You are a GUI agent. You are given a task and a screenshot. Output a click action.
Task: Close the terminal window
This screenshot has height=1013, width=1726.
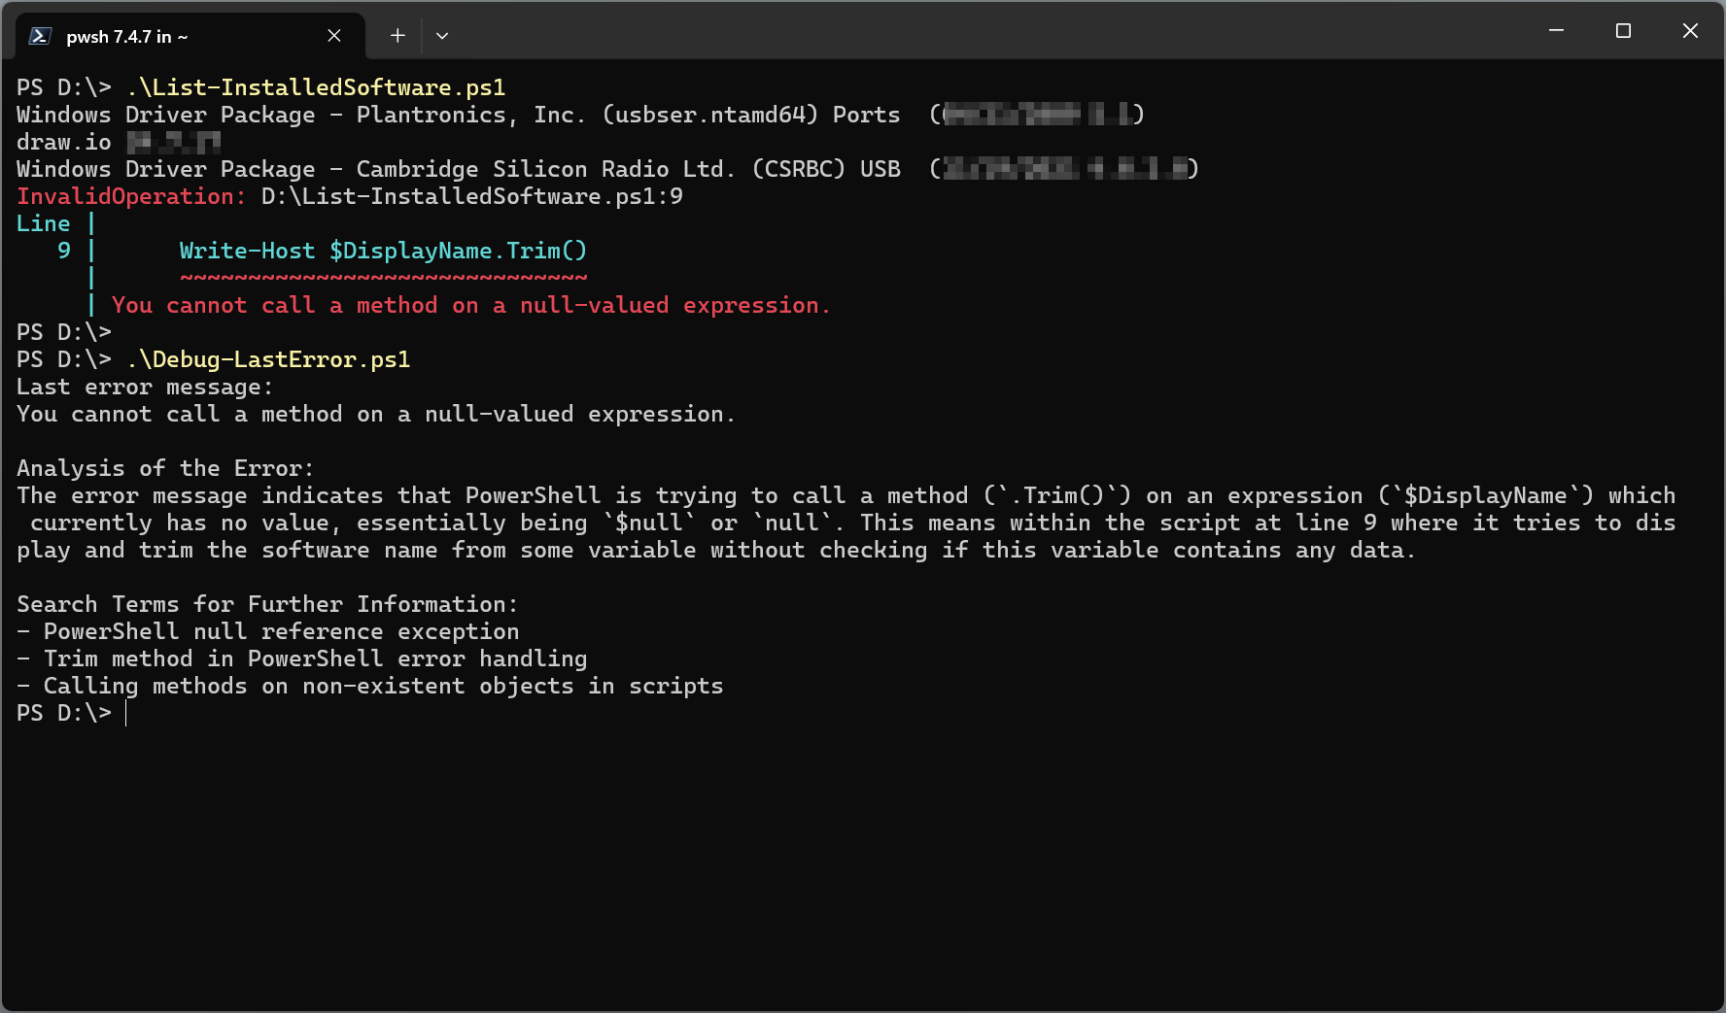[1690, 31]
